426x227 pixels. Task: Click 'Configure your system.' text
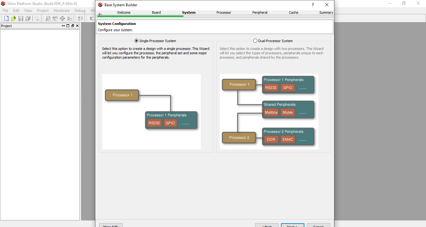tap(115, 30)
